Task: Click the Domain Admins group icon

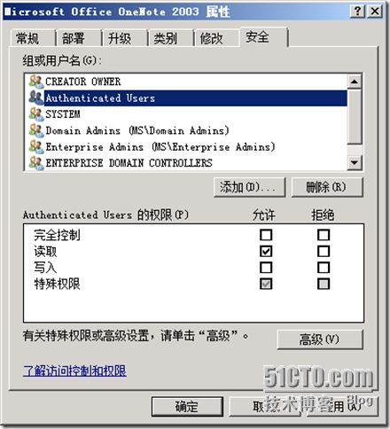Action: tap(36, 130)
